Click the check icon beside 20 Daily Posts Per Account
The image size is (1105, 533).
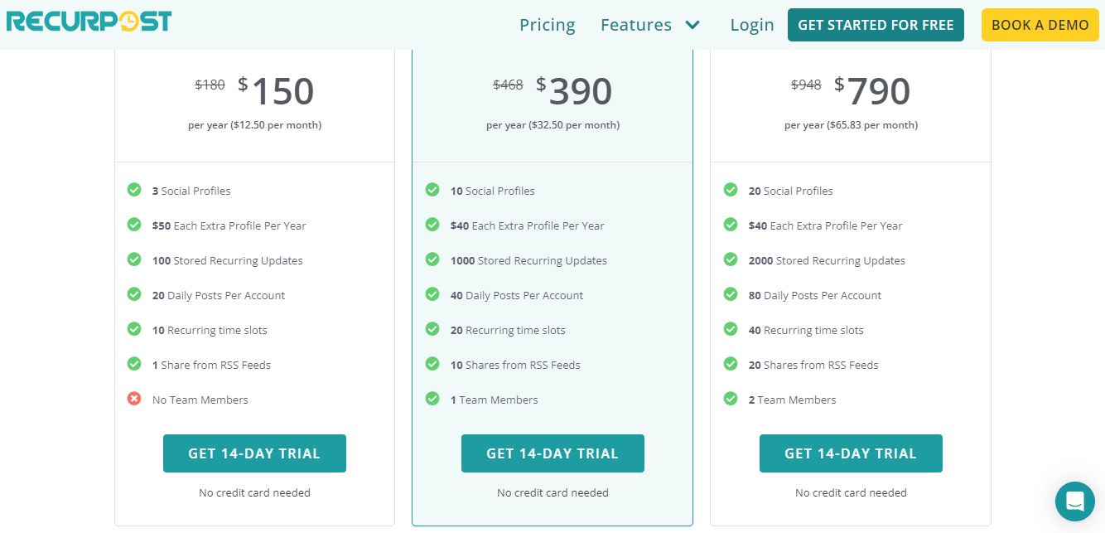(134, 294)
